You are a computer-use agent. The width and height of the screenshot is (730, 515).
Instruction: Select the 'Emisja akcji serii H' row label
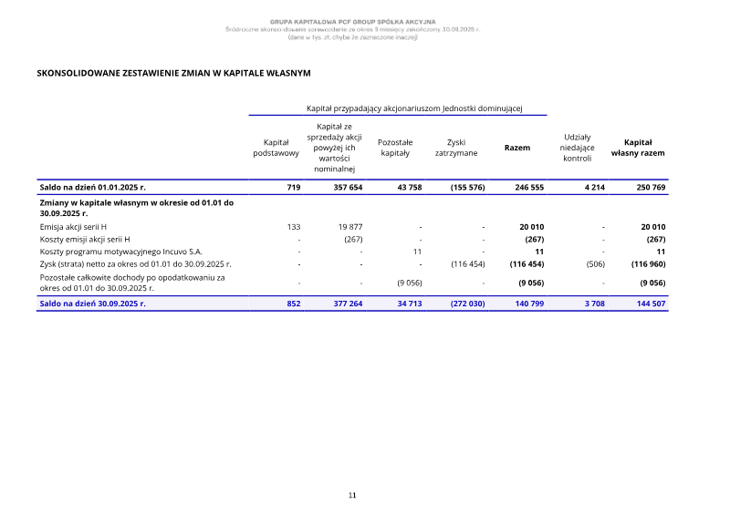click(x=73, y=226)
